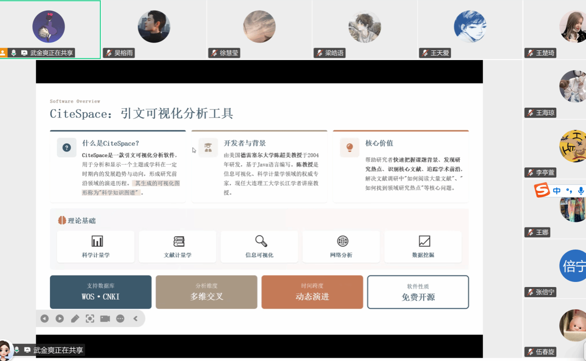
Task: Toggle Sogou punctuation mode button
Action: (569, 190)
